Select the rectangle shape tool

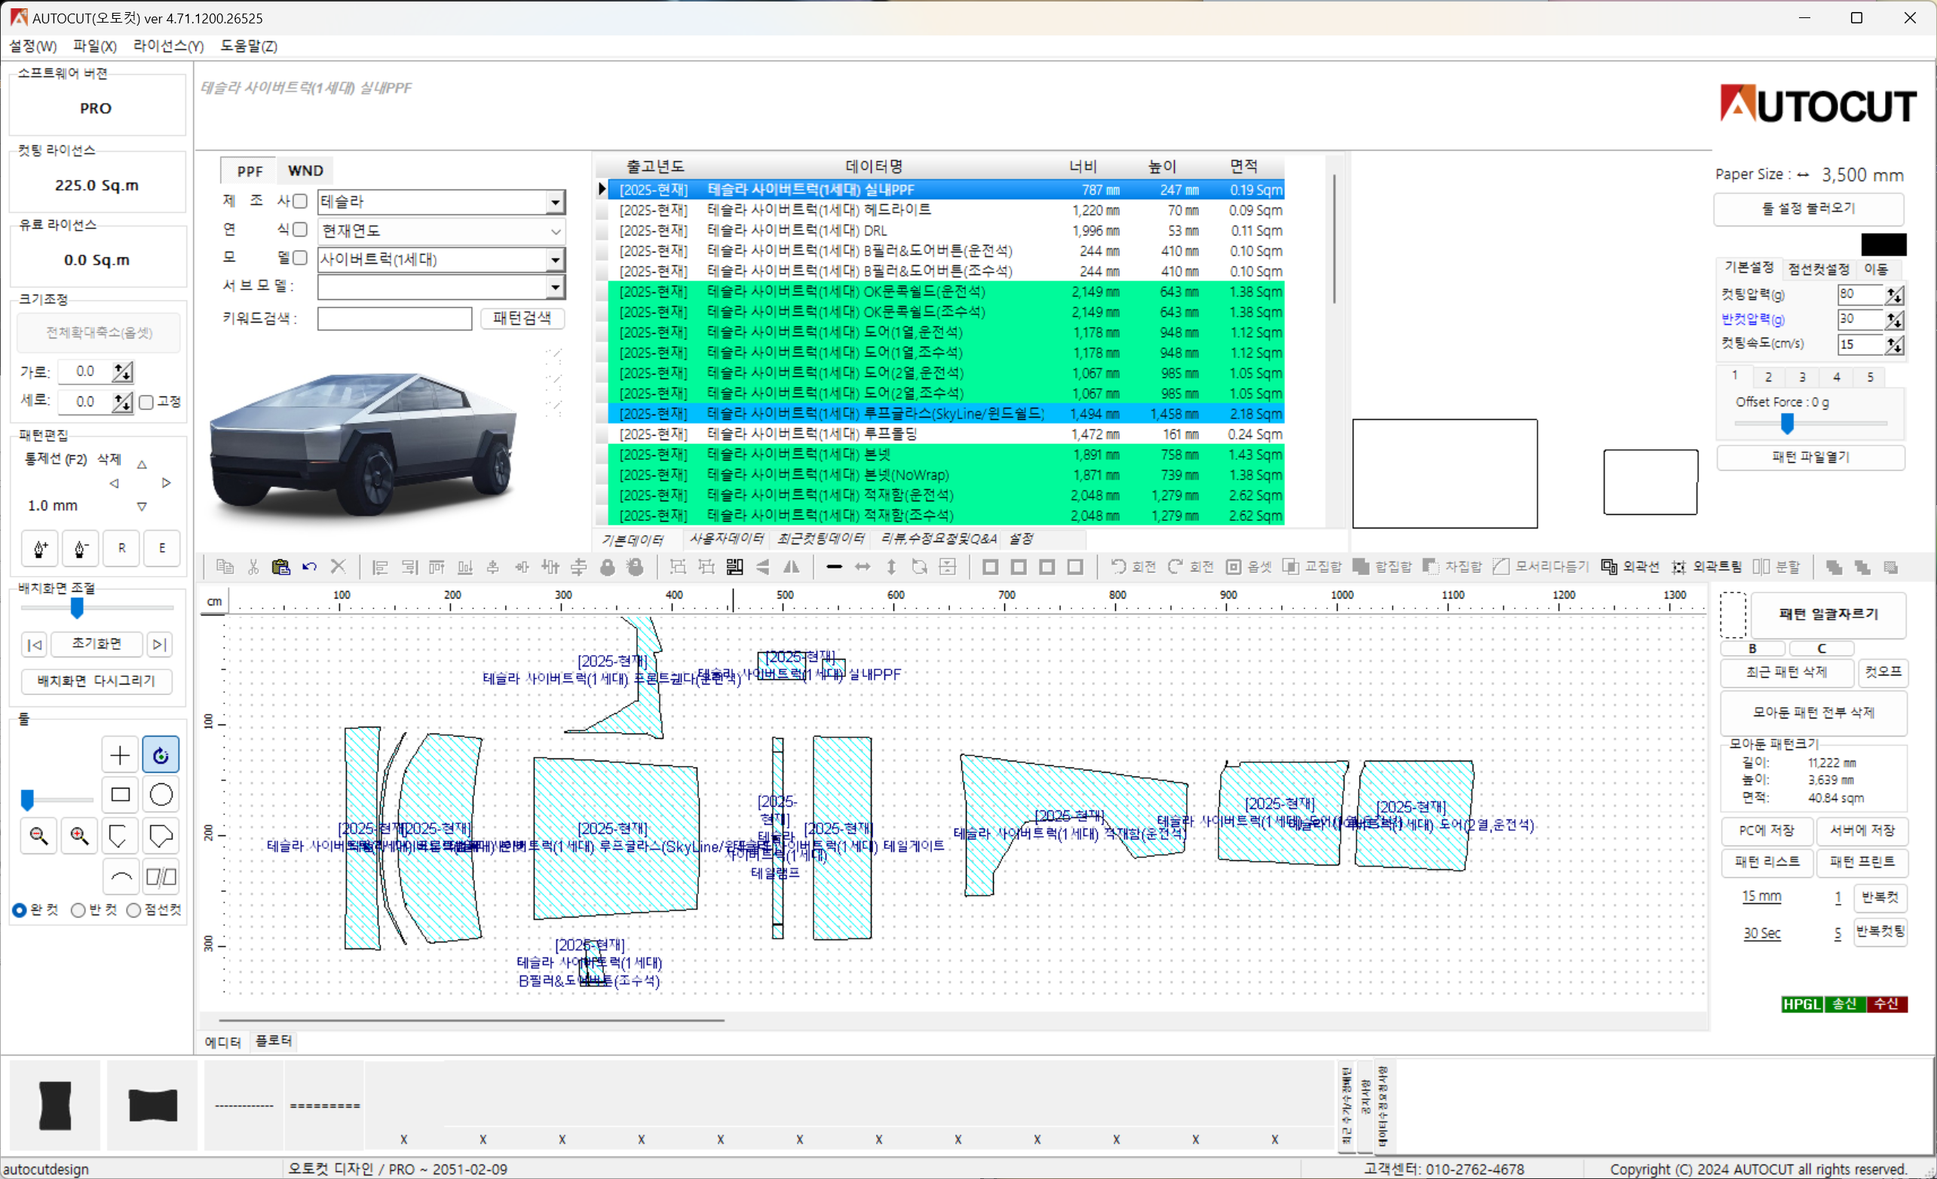121,795
